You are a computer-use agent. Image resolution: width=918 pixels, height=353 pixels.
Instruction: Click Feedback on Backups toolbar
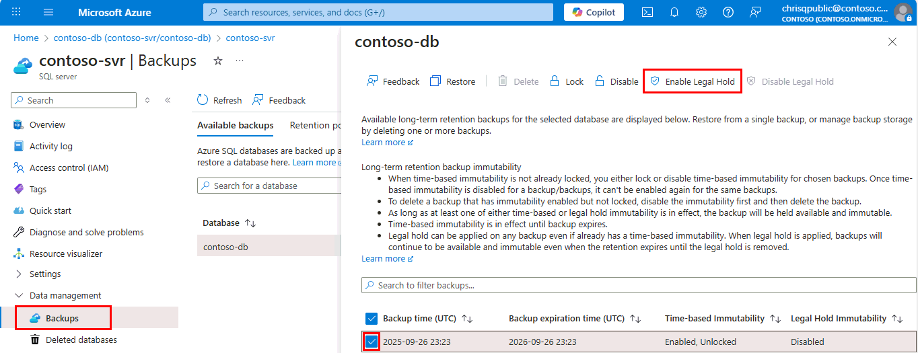coord(279,100)
